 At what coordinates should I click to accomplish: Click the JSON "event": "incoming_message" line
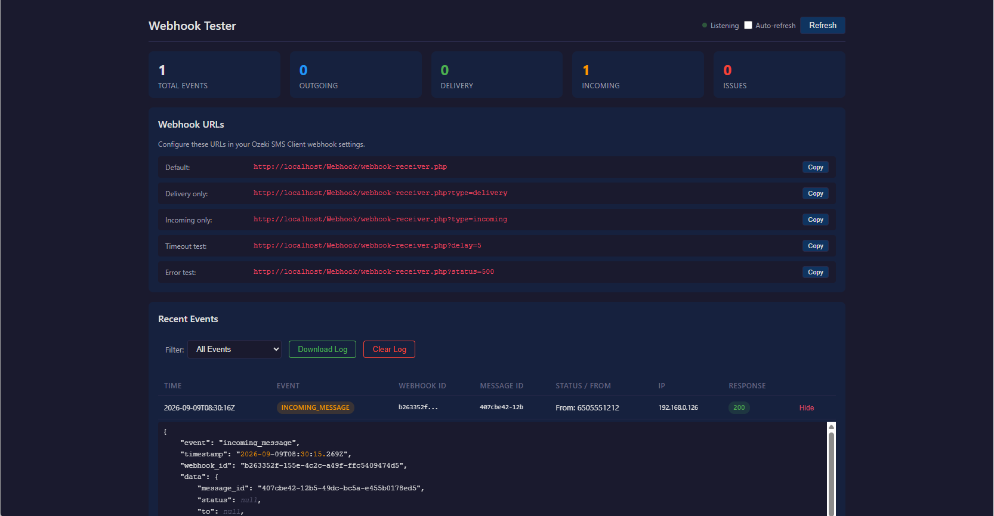(x=240, y=443)
